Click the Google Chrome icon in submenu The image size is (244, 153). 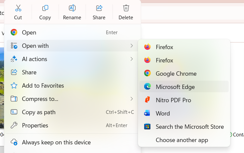coord(147,73)
